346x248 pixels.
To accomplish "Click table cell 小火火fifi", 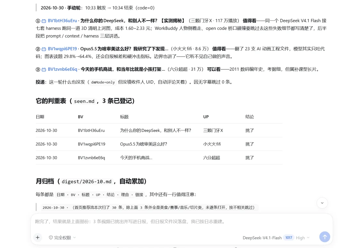I will click(212, 144).
